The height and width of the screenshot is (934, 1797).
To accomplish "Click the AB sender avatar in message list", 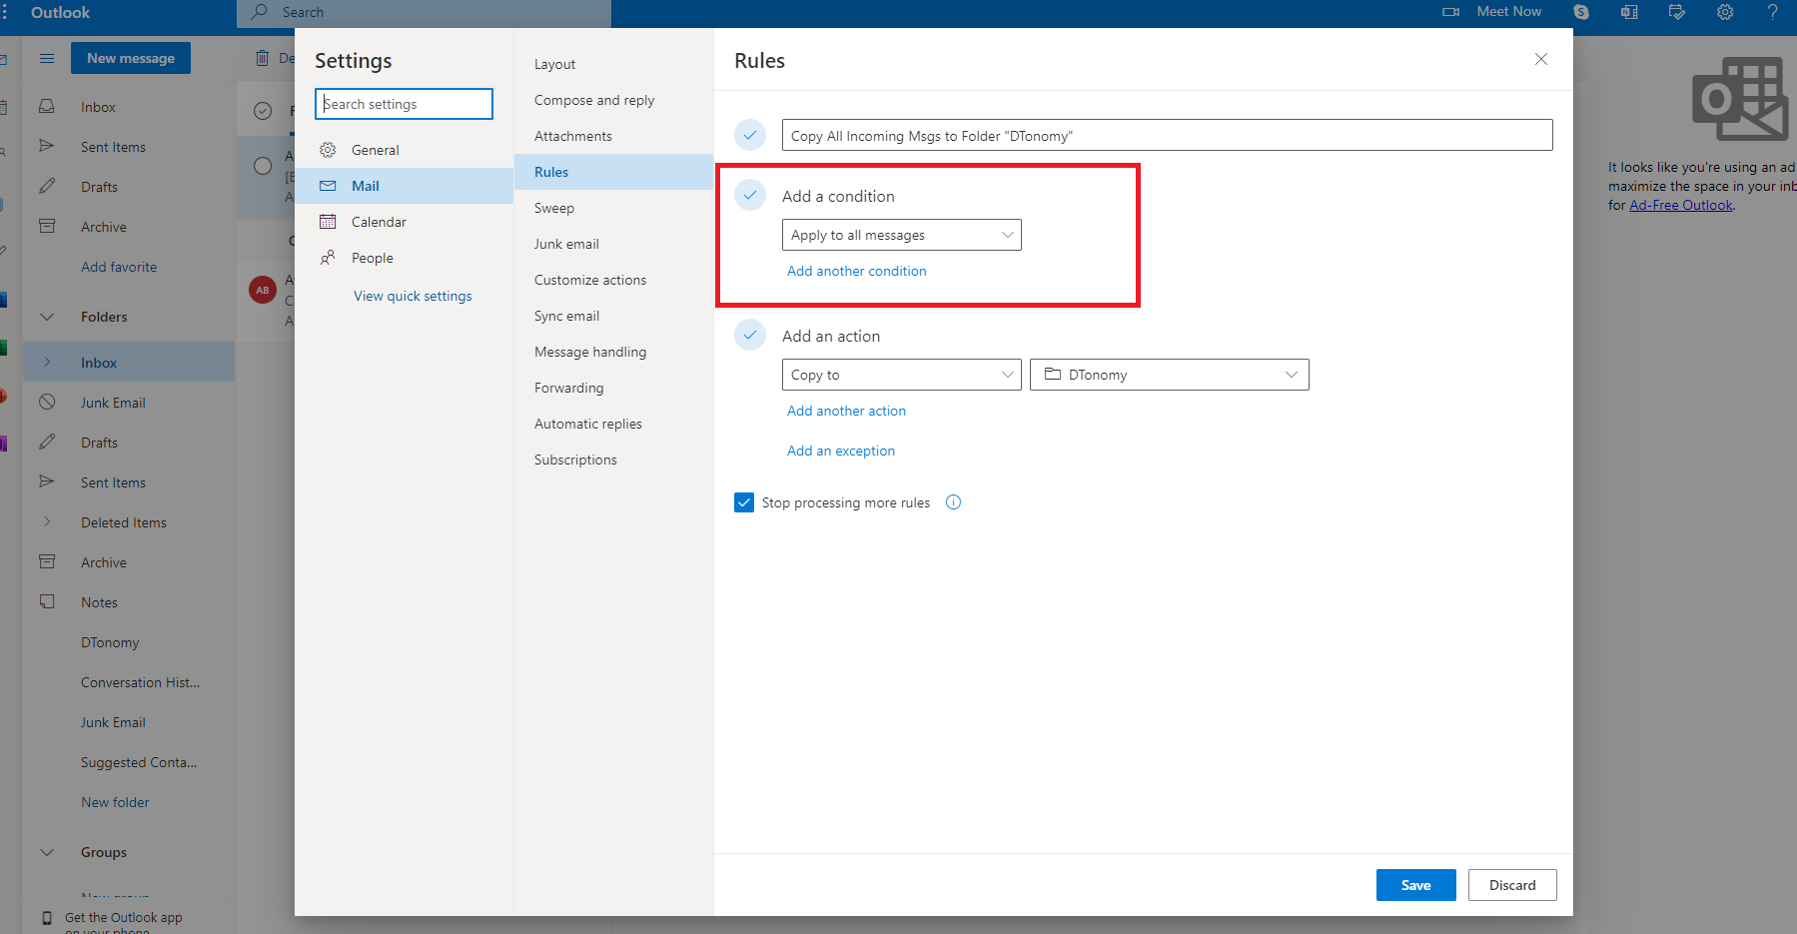I will tap(263, 290).
